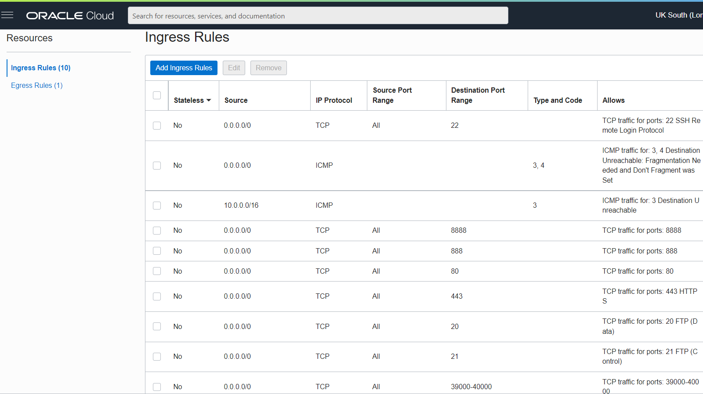Check the port 21 FTP Control rule

[x=157, y=357]
